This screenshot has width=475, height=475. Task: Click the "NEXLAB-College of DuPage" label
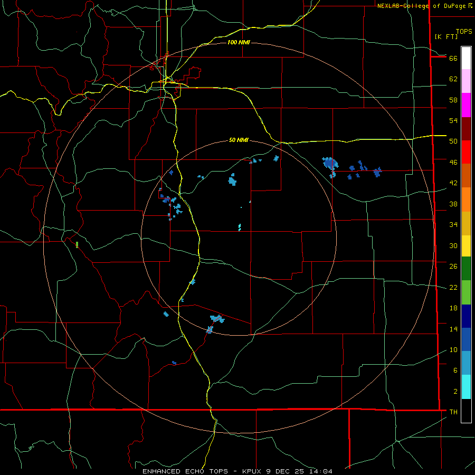[421, 6]
